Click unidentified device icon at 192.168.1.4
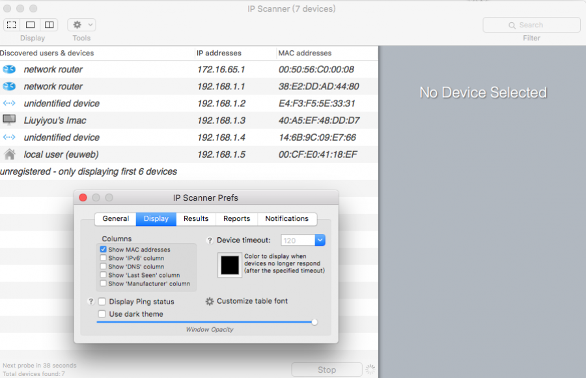The image size is (586, 378). point(9,138)
